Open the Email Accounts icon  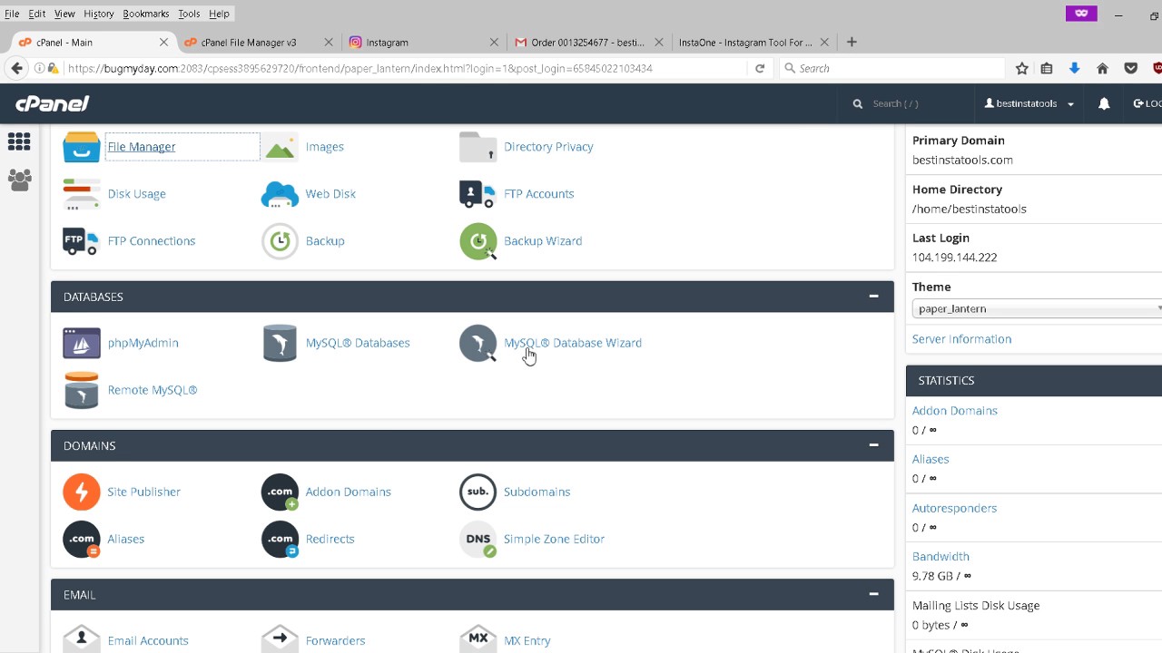81,638
